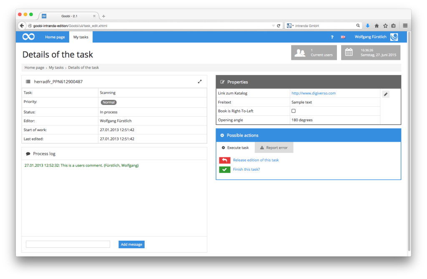Open help via the question mark icon
The height and width of the screenshot is (279, 427).
[332, 37]
